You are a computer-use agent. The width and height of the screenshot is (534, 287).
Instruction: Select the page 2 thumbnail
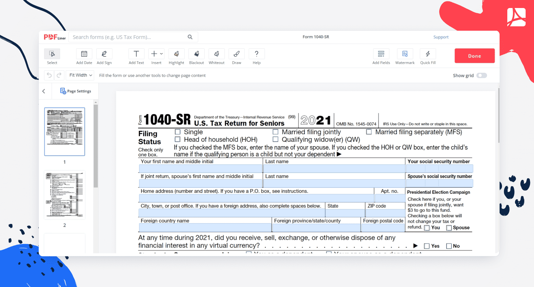pos(65,195)
